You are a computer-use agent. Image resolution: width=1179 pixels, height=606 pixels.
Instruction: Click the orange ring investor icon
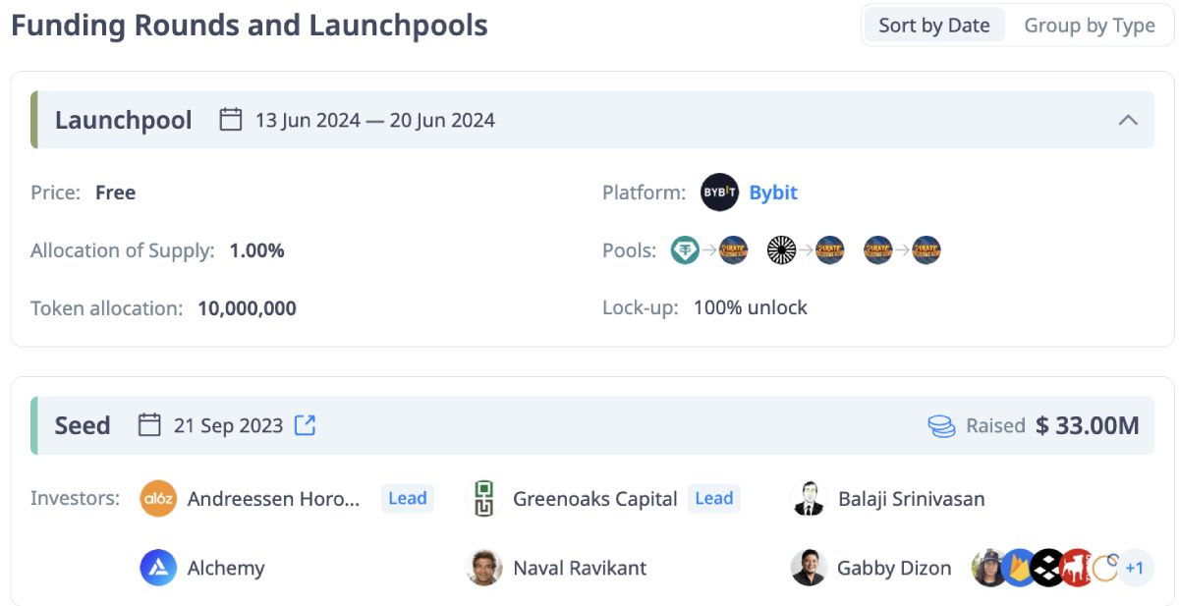pyautogui.click(x=1105, y=568)
